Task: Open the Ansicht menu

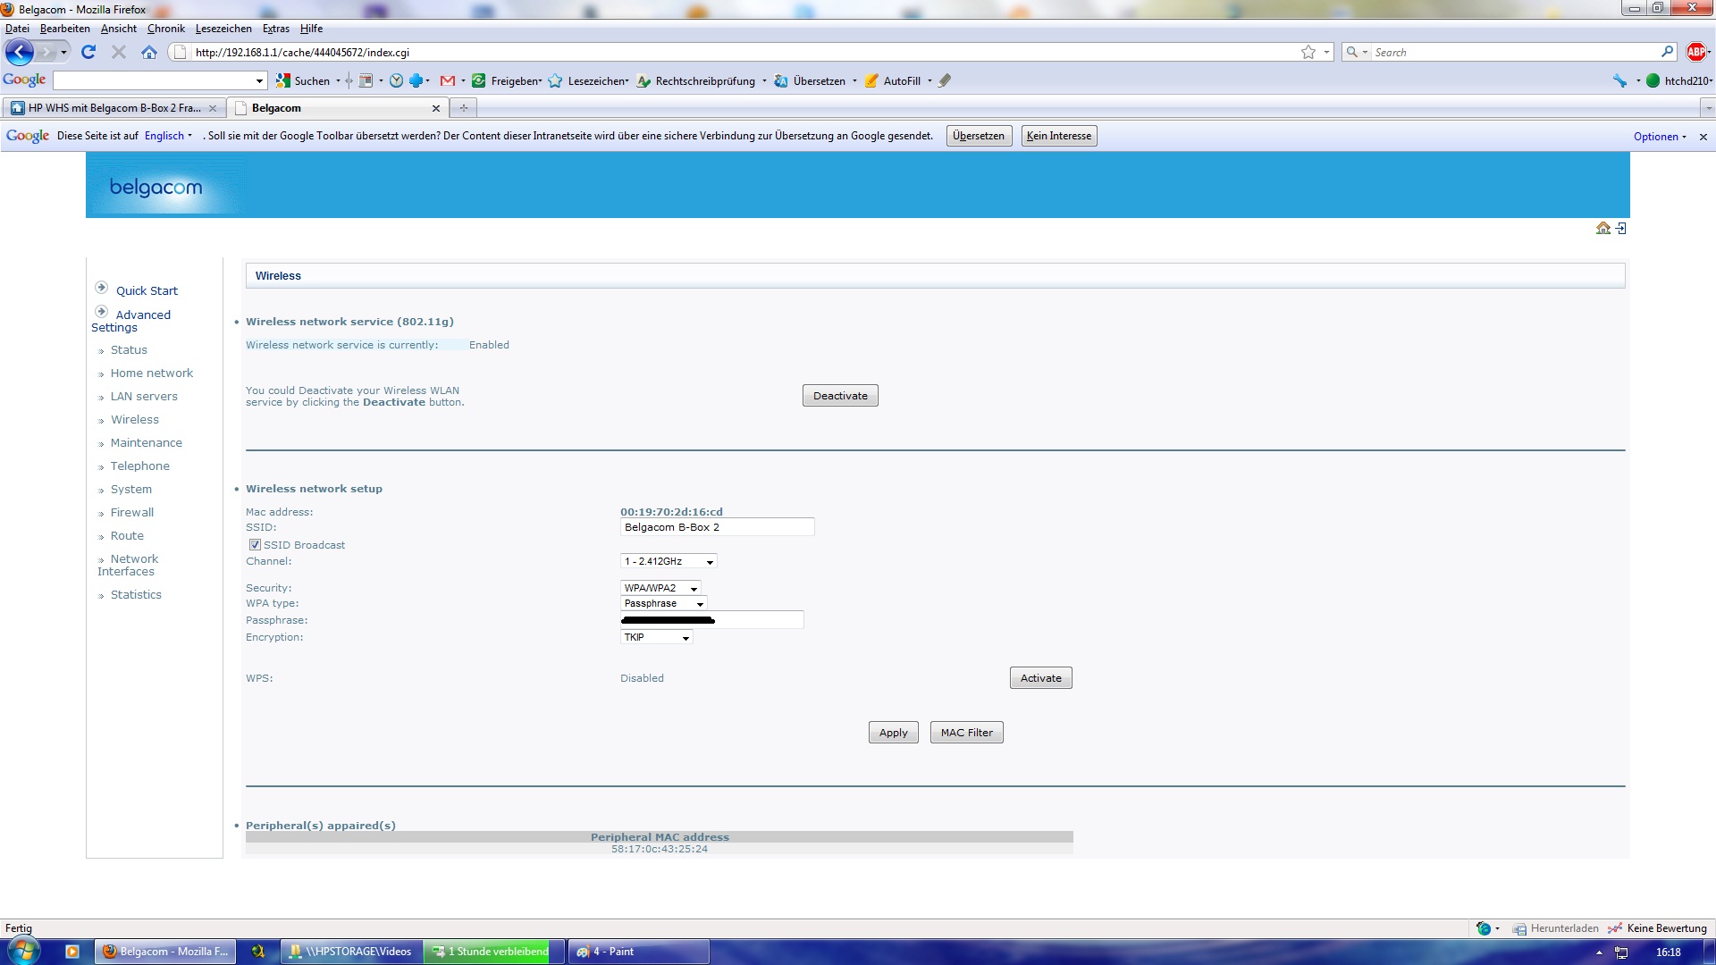Action: [119, 29]
